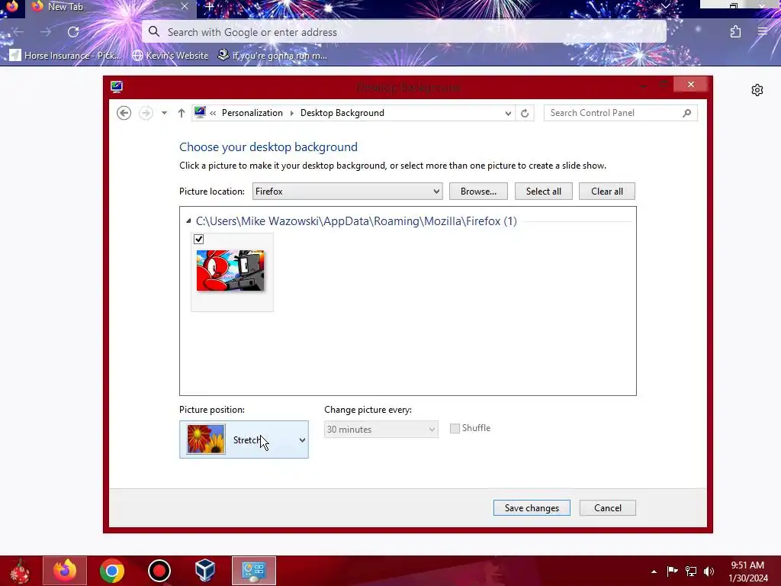Viewport: 781px width, 586px height.
Task: Reload the Firefox page
Action: click(73, 32)
